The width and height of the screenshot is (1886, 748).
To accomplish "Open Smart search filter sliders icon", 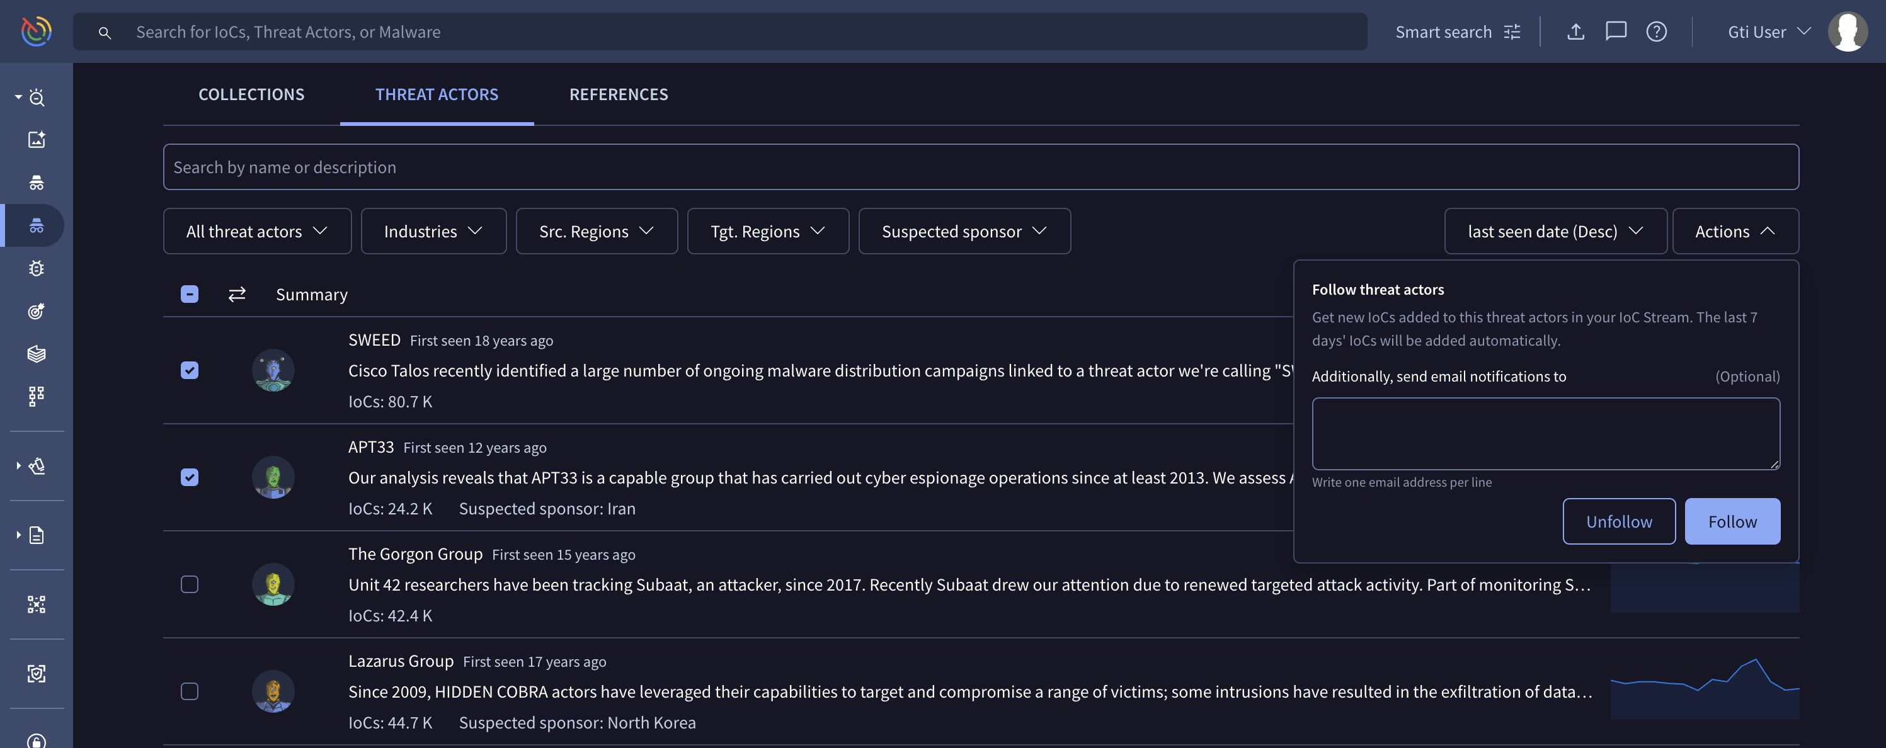I will tap(1512, 31).
